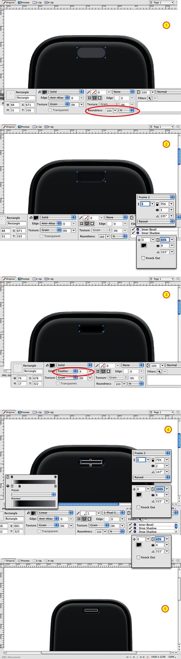
Task: Open 4-Up tab of window with gradient editor
Action: coord(49,412)
